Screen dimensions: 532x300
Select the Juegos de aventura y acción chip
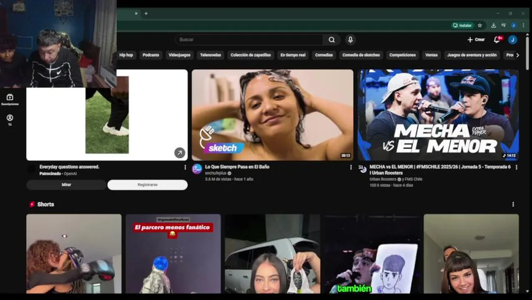(x=472, y=55)
